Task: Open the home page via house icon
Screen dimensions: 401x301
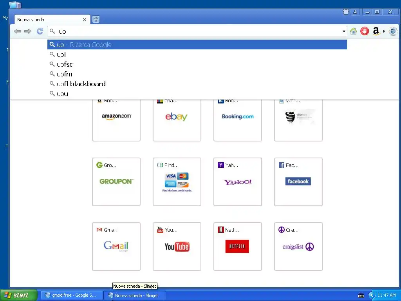Action: [x=354, y=31]
